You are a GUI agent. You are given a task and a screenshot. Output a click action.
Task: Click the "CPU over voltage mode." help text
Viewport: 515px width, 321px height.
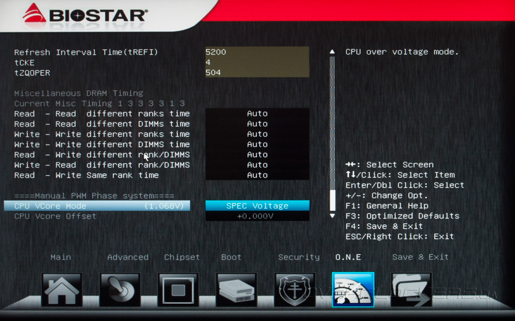(402, 52)
